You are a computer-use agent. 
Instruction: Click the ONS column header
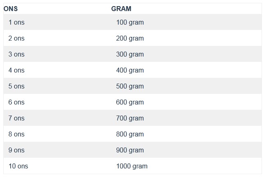[x=11, y=9]
